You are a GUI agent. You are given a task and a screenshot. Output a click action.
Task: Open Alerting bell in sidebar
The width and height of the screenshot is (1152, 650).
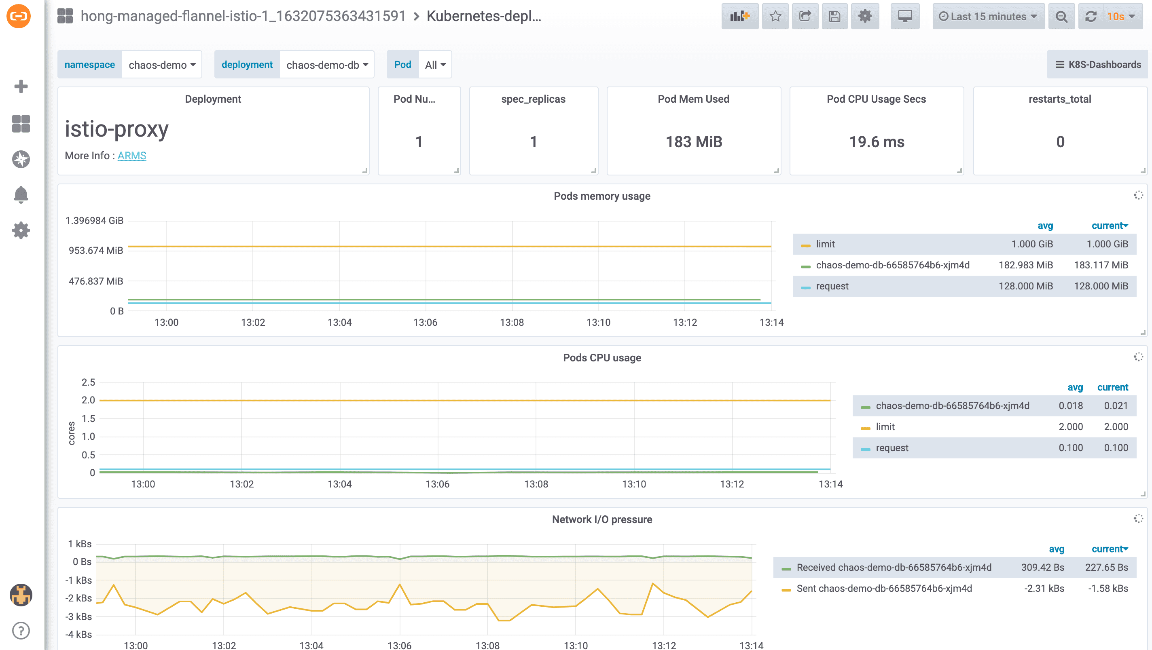[21, 194]
